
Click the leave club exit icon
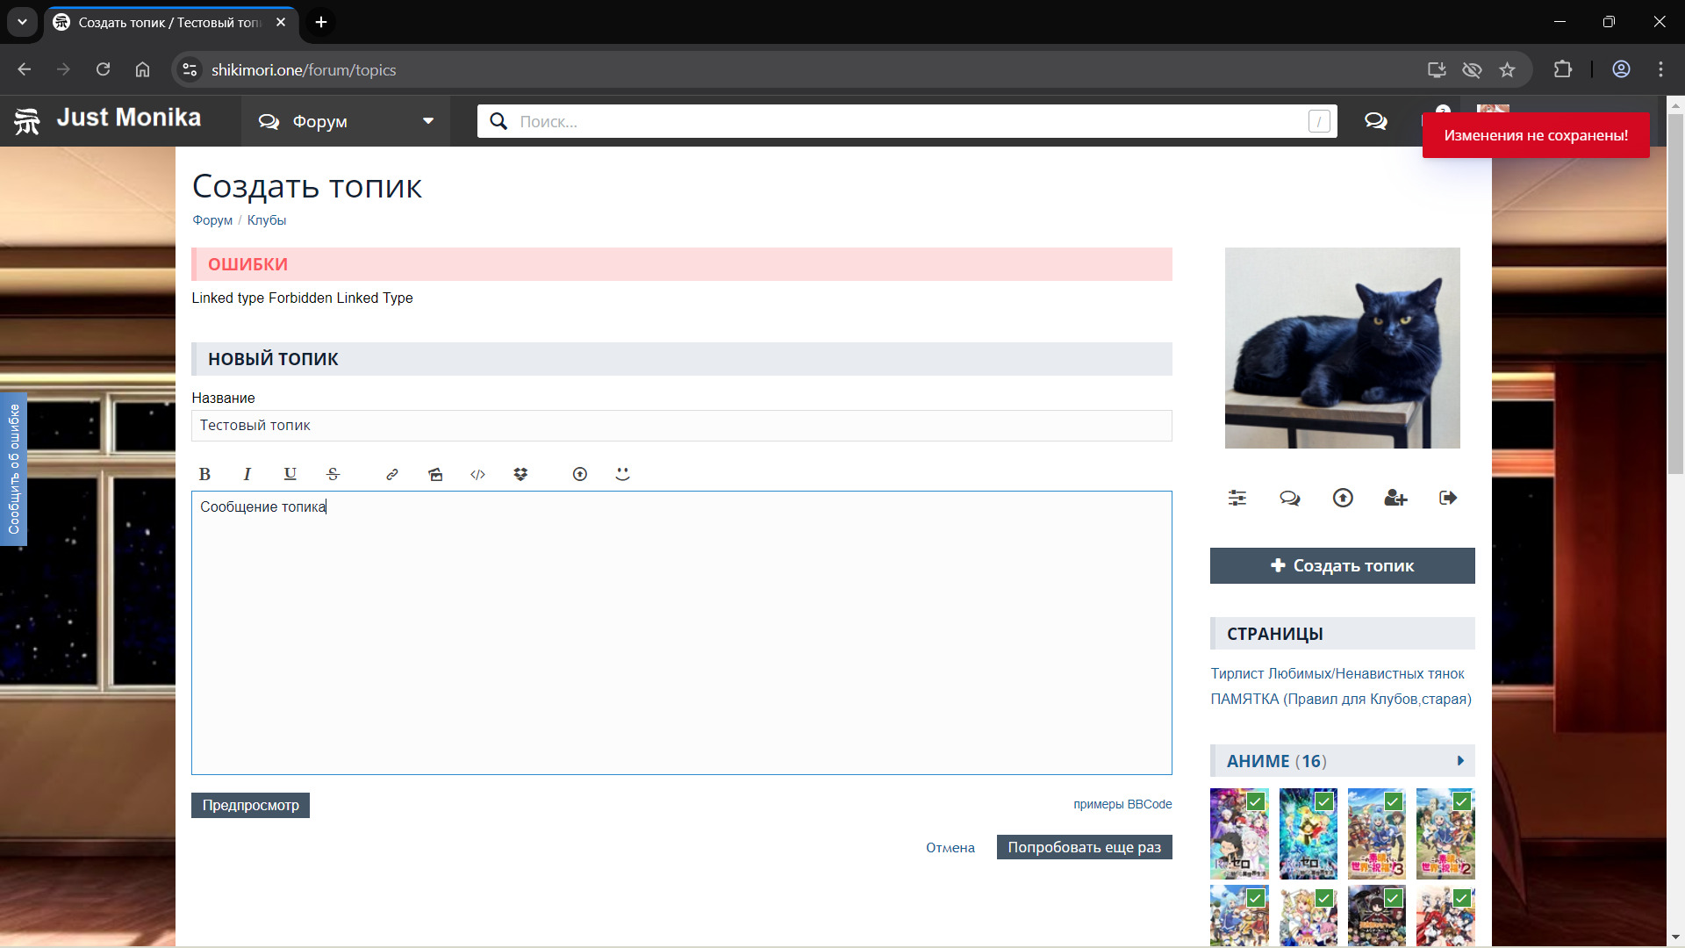pyautogui.click(x=1448, y=498)
